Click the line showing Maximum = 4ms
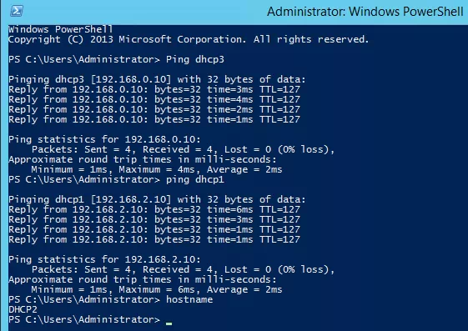The height and width of the screenshot is (331, 468). (x=157, y=169)
